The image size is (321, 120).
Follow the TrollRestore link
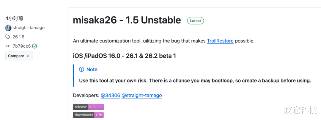[x=220, y=41]
